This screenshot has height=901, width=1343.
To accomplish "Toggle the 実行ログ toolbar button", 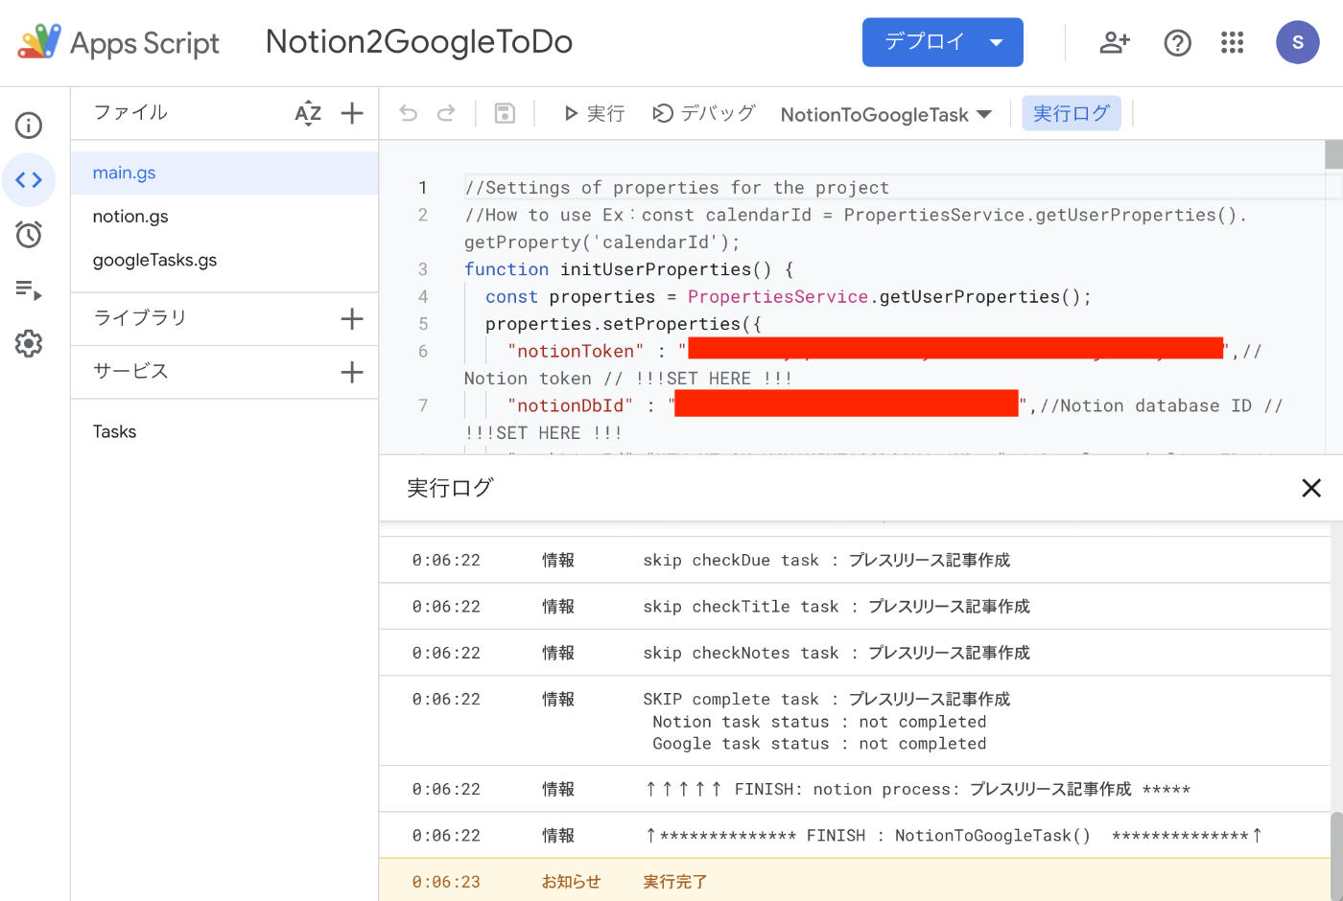I will tap(1072, 113).
